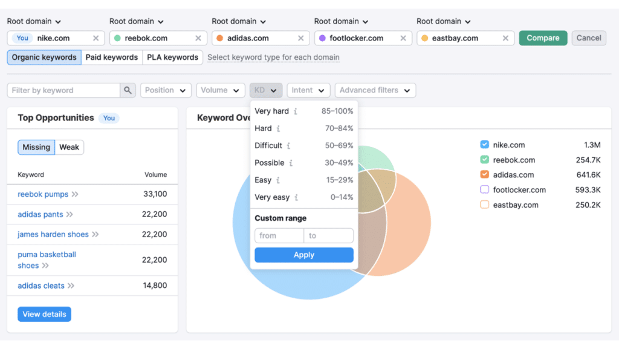The image size is (619, 349).
Task: Click double-arrow icon beside puma basketball shoes
Action: [45, 266]
